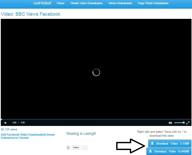Image resolution: width=192 pixels, height=155 pixels.
Task: Click the download icon on the 6.84MB button
Action: tap(150, 151)
